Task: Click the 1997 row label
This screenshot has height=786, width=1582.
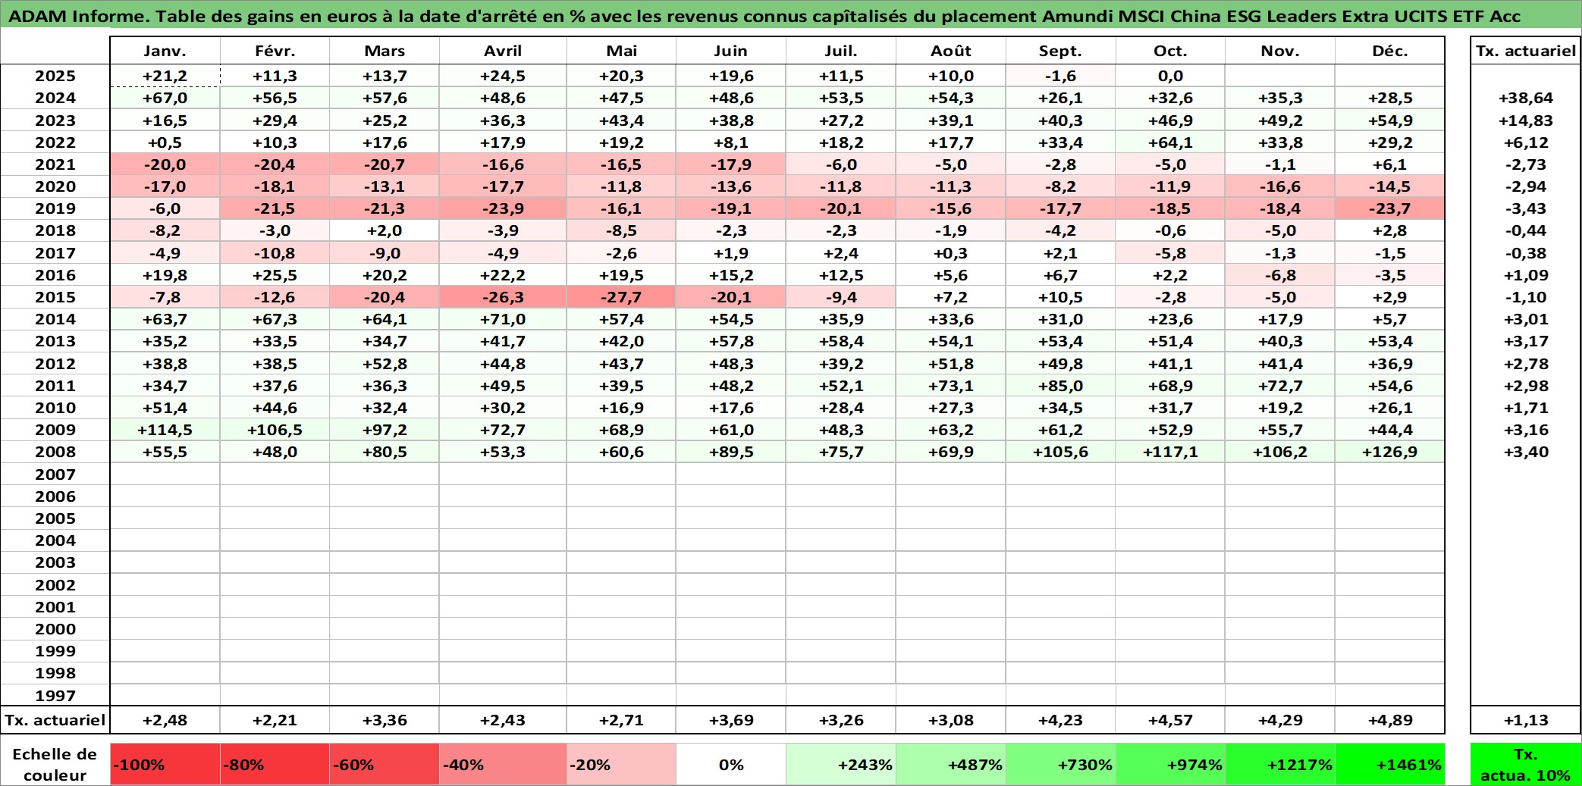Action: click(x=55, y=695)
